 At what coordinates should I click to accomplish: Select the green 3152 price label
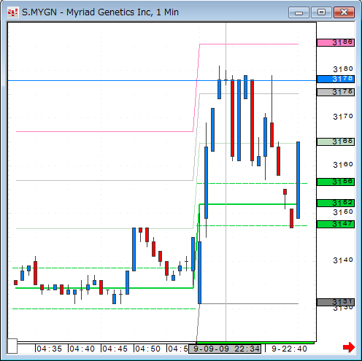[336, 203]
